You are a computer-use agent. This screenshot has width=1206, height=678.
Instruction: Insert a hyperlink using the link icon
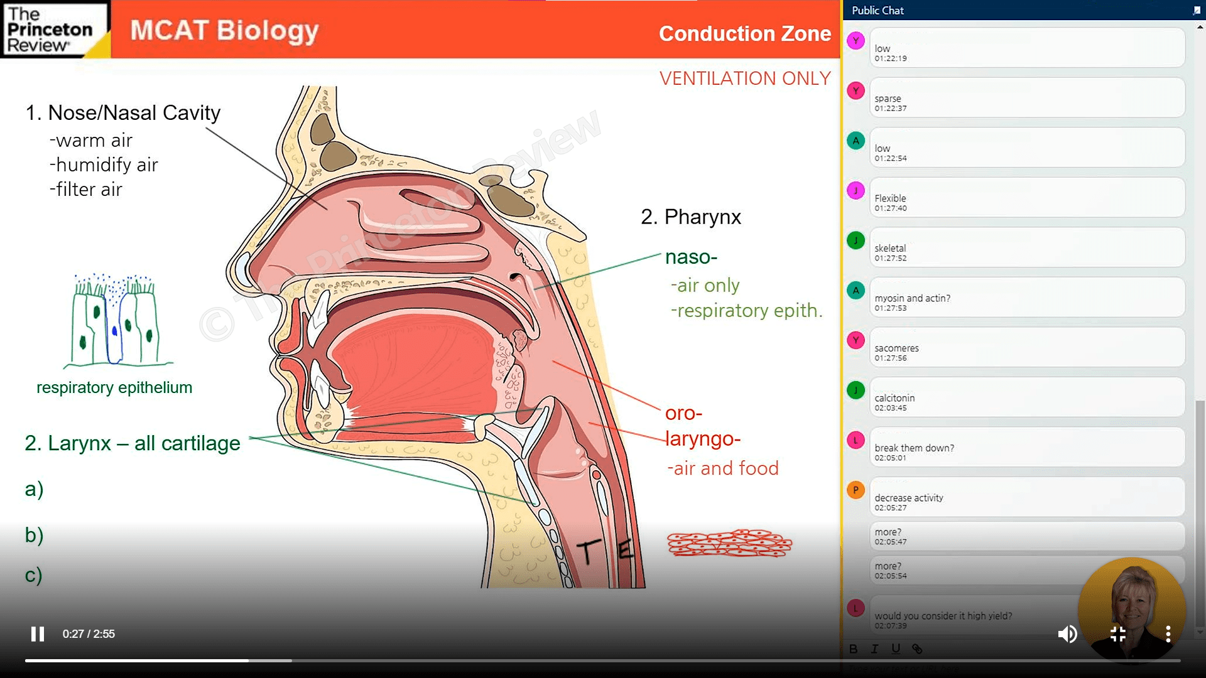click(x=916, y=649)
